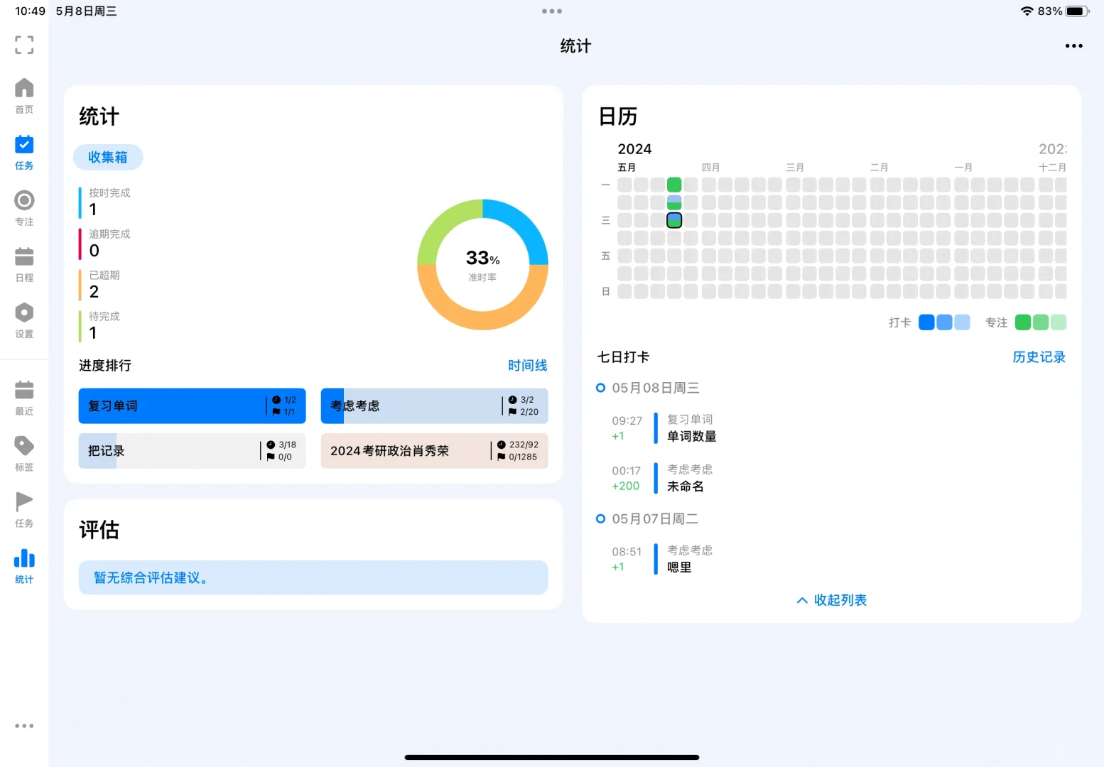The width and height of the screenshot is (1104, 767).
Task: Open the 日程 schedule view
Action: pyautogui.click(x=24, y=263)
